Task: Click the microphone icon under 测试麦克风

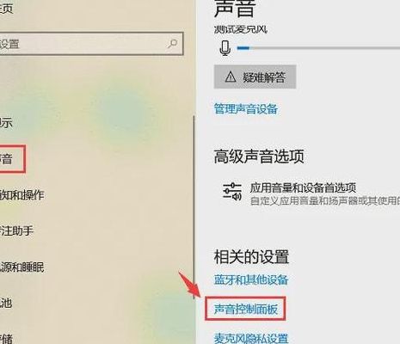Action: click(x=225, y=48)
